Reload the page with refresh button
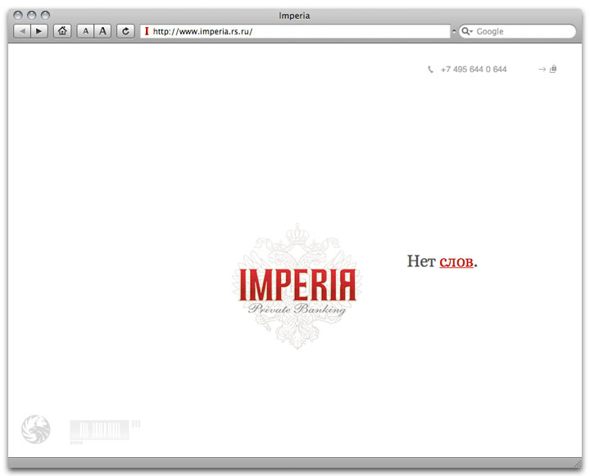Image resolution: width=590 pixels, height=476 pixels. (125, 31)
